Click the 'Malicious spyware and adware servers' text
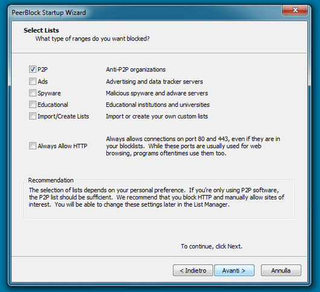 157,93
